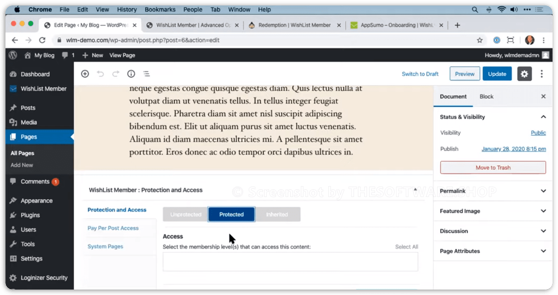Expand the Discussion panel
The image size is (558, 295).
tap(493, 231)
